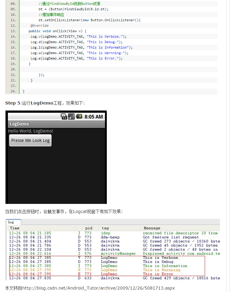The width and height of the screenshot is (233, 292).
Task: Click the Time column header
Action: point(15,228)
